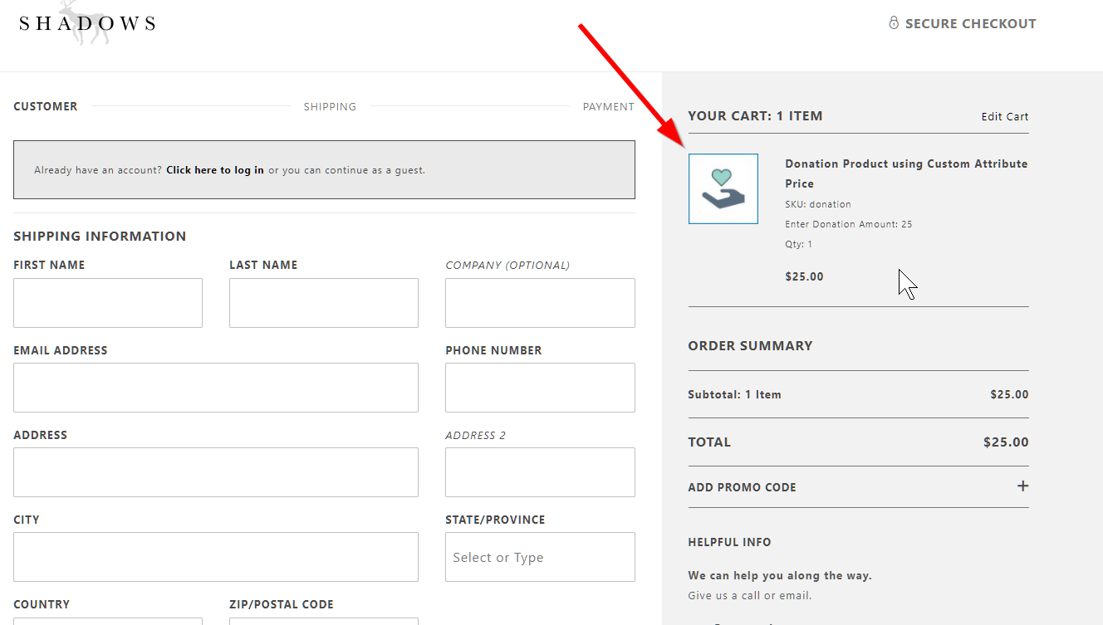Expand Add Promo Code plus icon
1103x625 pixels.
coord(1022,486)
